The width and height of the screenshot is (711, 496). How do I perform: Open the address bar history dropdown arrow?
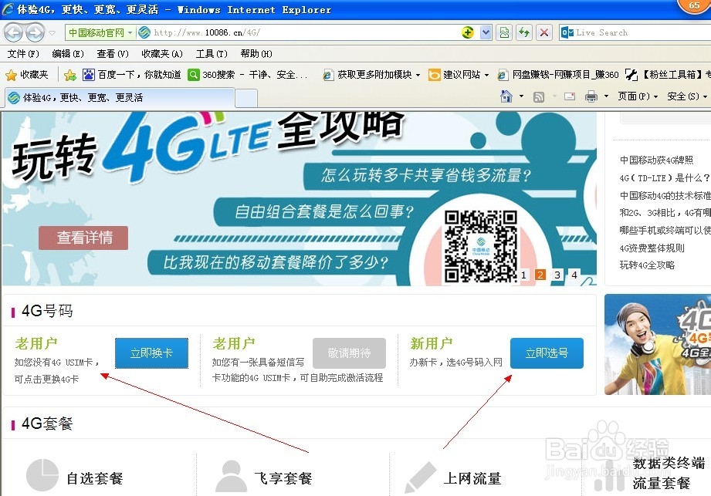click(x=486, y=32)
